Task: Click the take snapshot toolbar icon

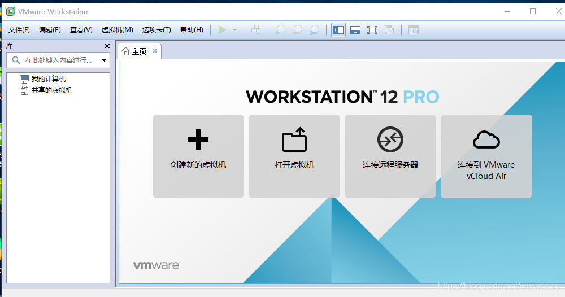Action: [x=280, y=30]
